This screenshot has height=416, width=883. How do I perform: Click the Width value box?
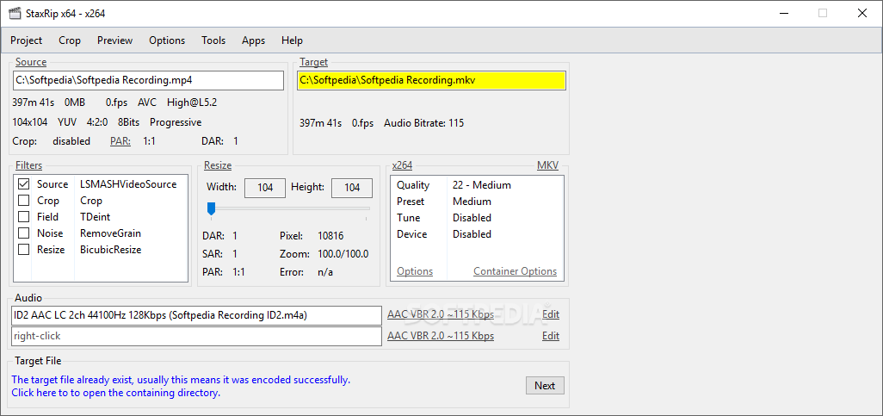[x=265, y=188]
